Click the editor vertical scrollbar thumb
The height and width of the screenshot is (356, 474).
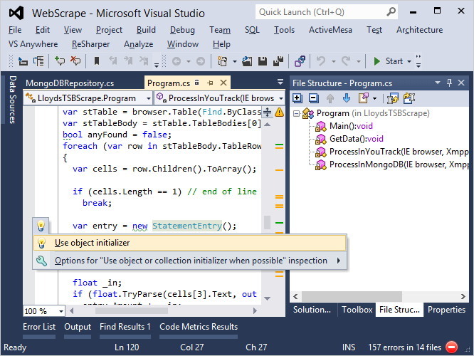267,222
